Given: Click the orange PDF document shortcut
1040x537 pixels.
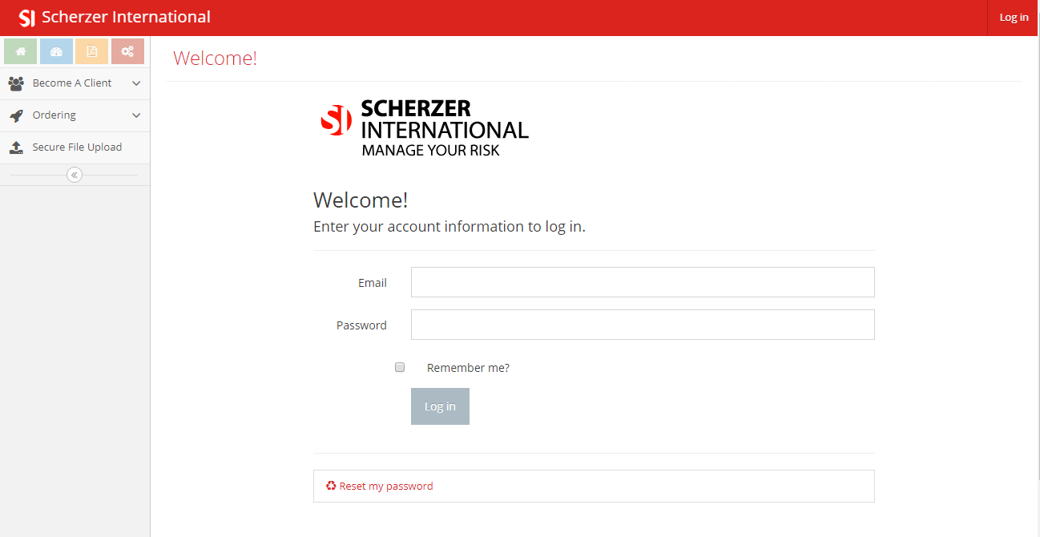Looking at the screenshot, I should point(92,51).
